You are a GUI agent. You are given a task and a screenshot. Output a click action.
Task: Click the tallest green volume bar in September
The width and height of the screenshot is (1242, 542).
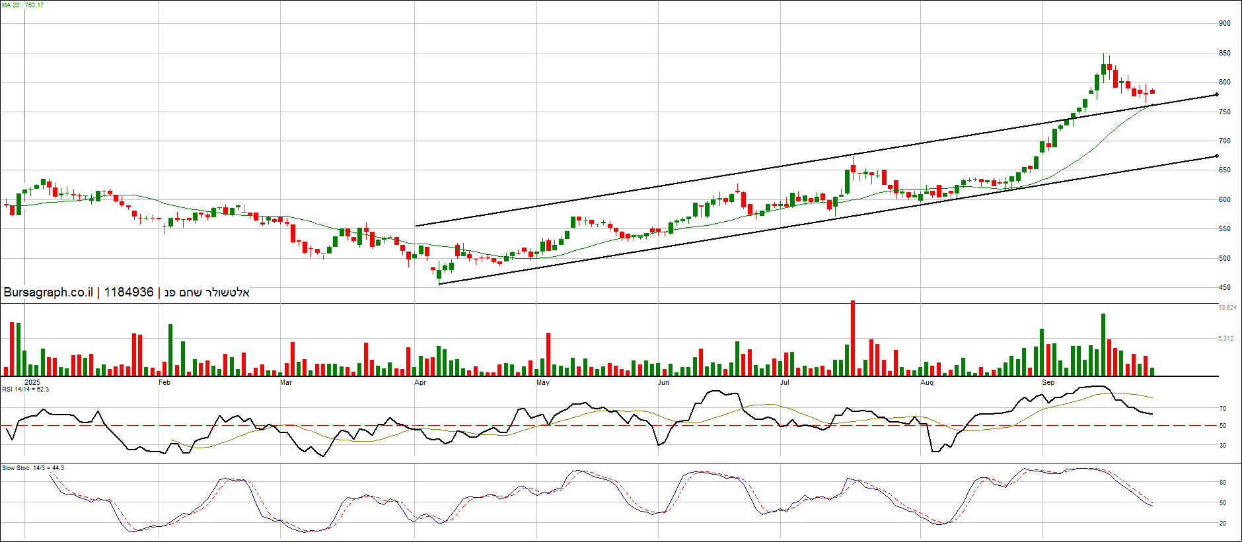[1103, 345]
